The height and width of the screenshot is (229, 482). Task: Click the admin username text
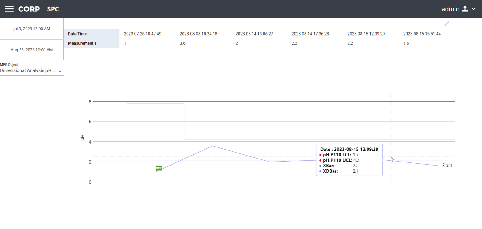(450, 9)
